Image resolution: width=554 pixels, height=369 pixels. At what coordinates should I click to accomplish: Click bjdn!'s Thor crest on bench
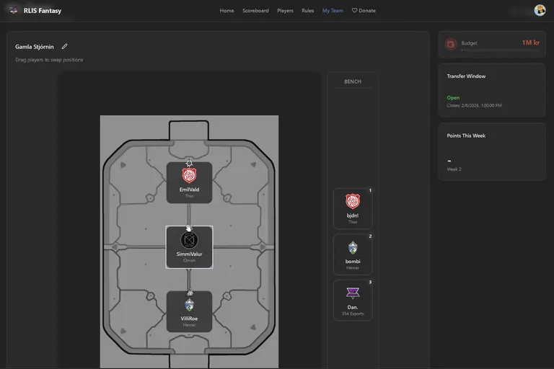[x=353, y=202]
